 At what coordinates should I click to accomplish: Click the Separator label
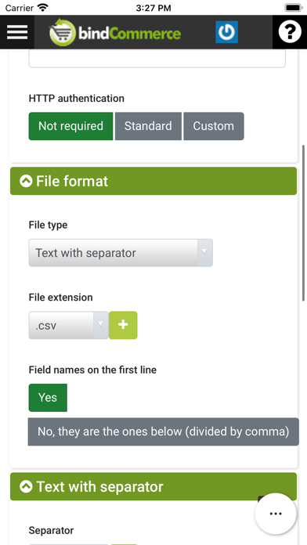pos(51,530)
